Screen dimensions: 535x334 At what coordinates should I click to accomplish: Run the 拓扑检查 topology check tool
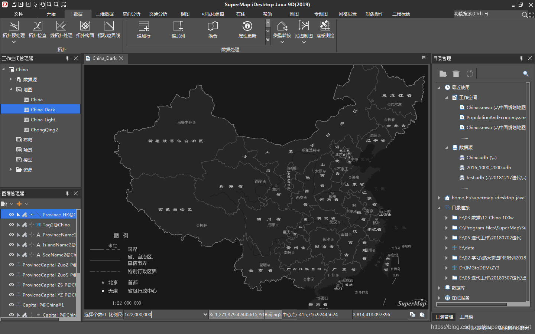[x=38, y=29]
